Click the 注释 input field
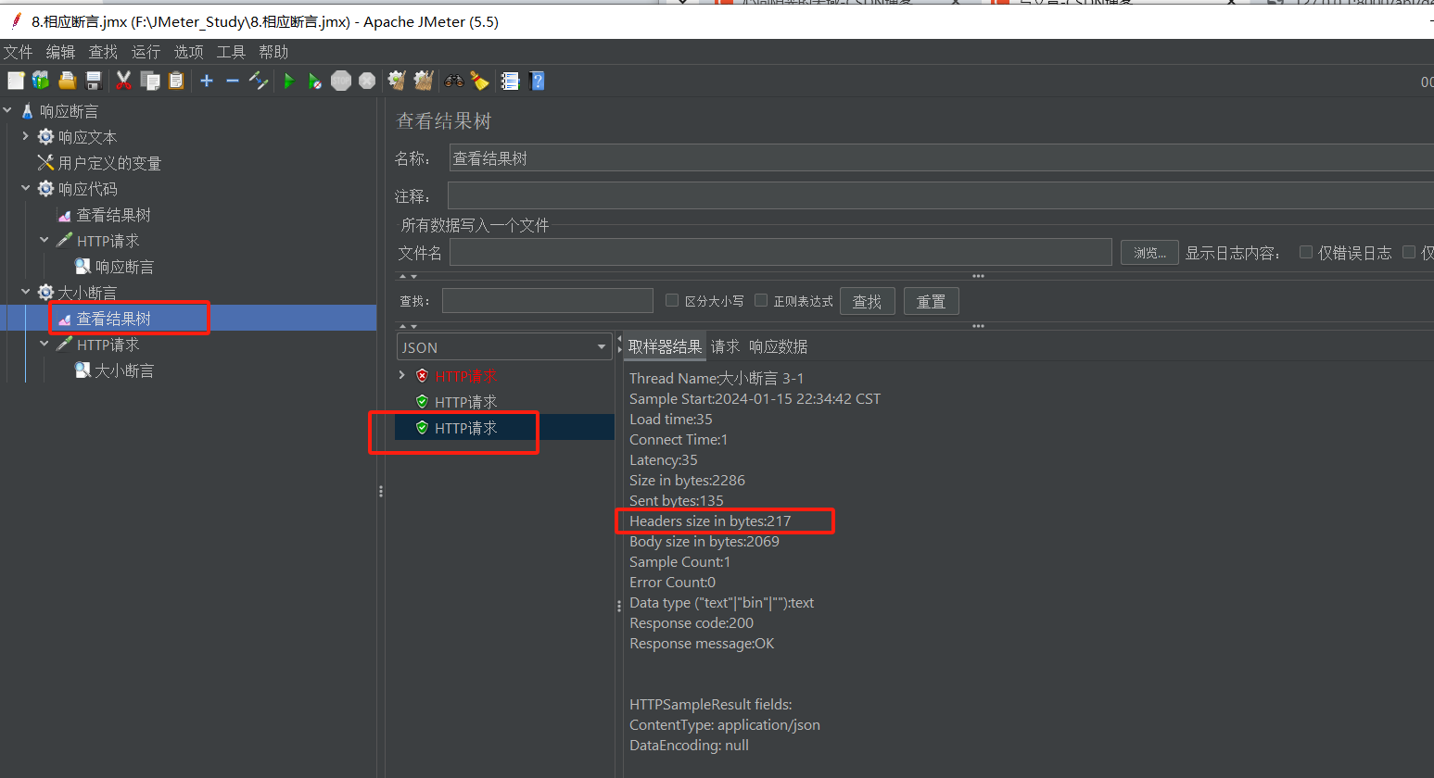This screenshot has height=778, width=1434. pos(940,195)
